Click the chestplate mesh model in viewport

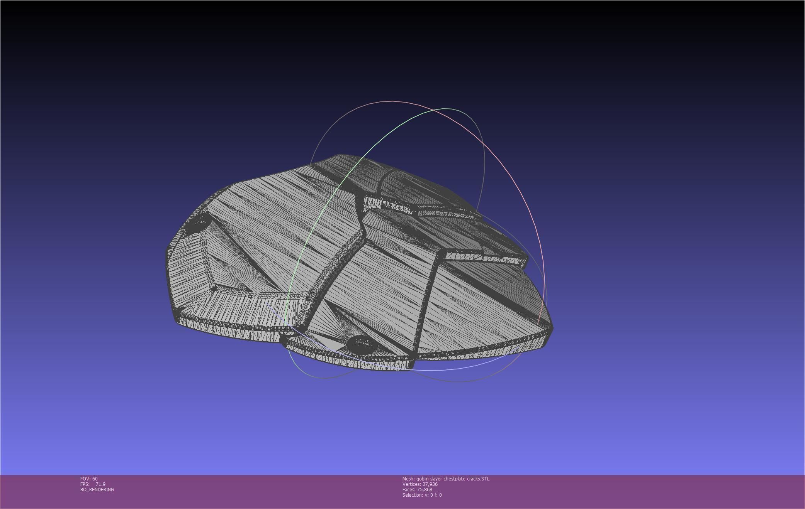(359, 262)
